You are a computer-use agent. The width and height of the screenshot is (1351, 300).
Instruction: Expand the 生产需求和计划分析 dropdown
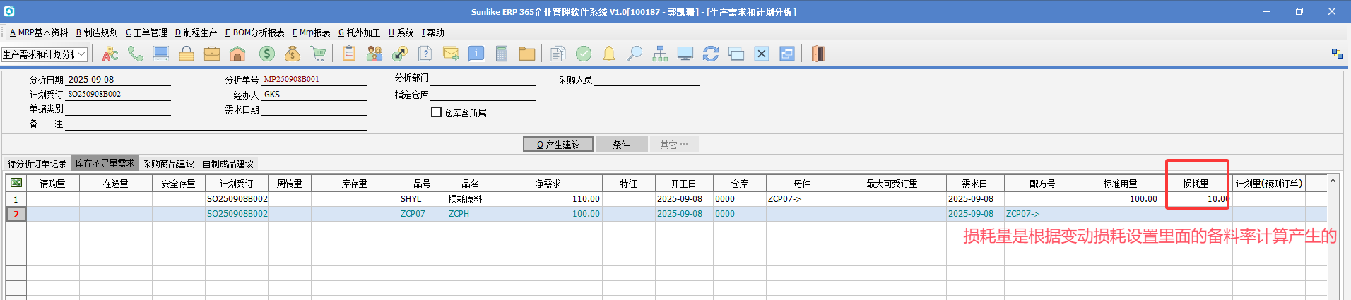82,54
